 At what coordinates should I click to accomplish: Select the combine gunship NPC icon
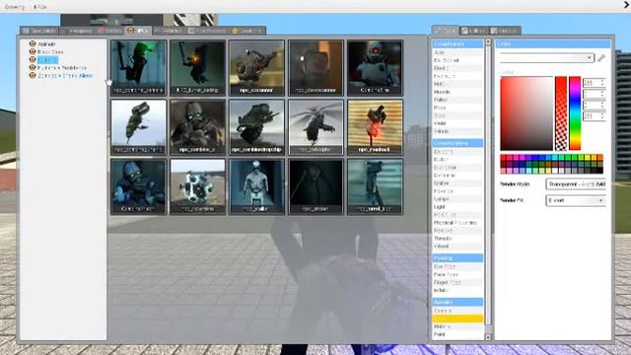[138, 127]
